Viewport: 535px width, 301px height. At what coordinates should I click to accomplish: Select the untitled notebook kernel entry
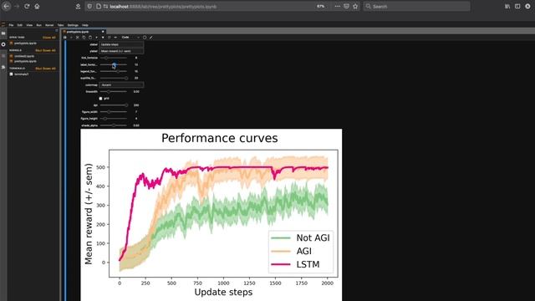24,56
